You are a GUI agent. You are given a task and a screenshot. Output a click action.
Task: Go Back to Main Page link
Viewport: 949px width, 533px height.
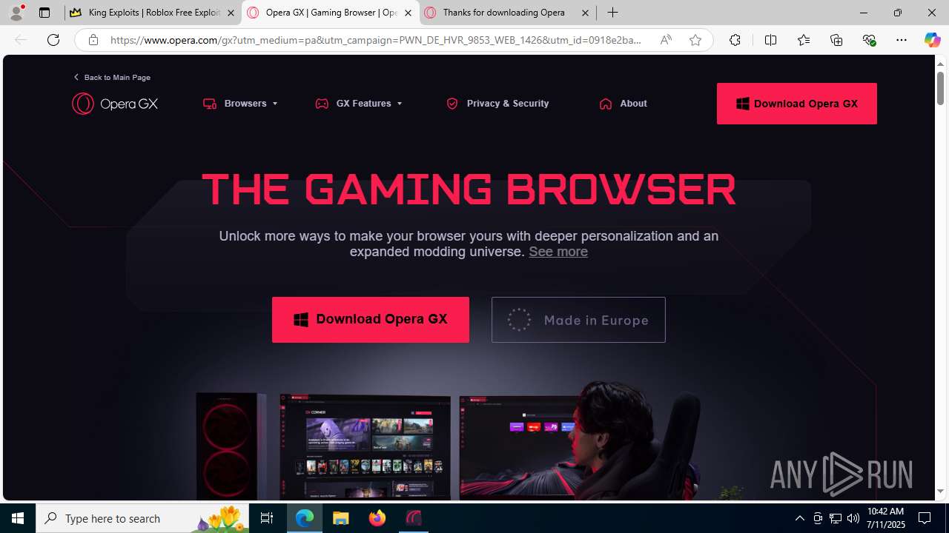112,77
